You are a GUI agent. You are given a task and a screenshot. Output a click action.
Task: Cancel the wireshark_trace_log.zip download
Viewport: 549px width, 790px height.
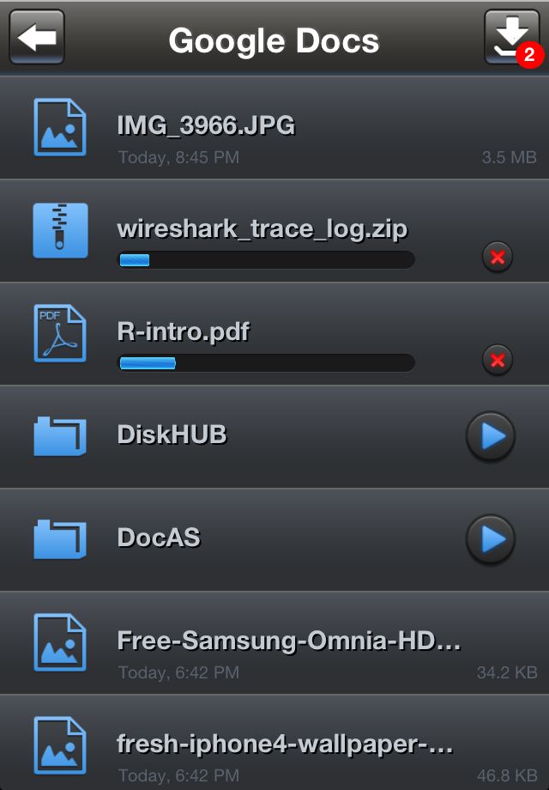tap(498, 257)
